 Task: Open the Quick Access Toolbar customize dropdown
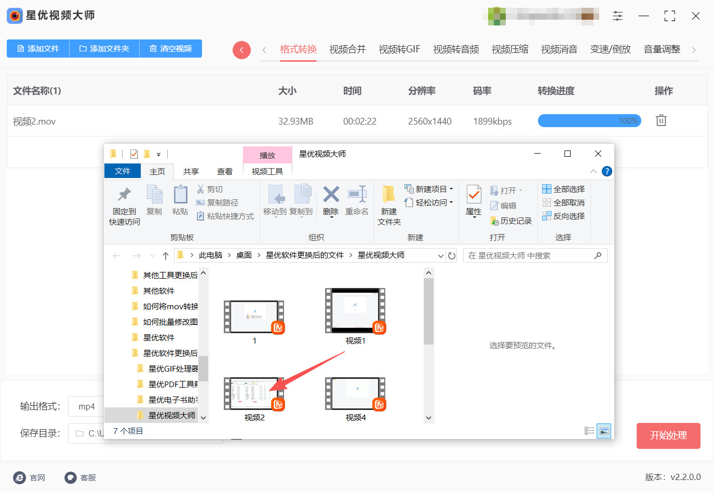click(158, 154)
